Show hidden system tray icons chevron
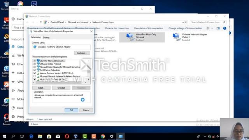 (205, 136)
